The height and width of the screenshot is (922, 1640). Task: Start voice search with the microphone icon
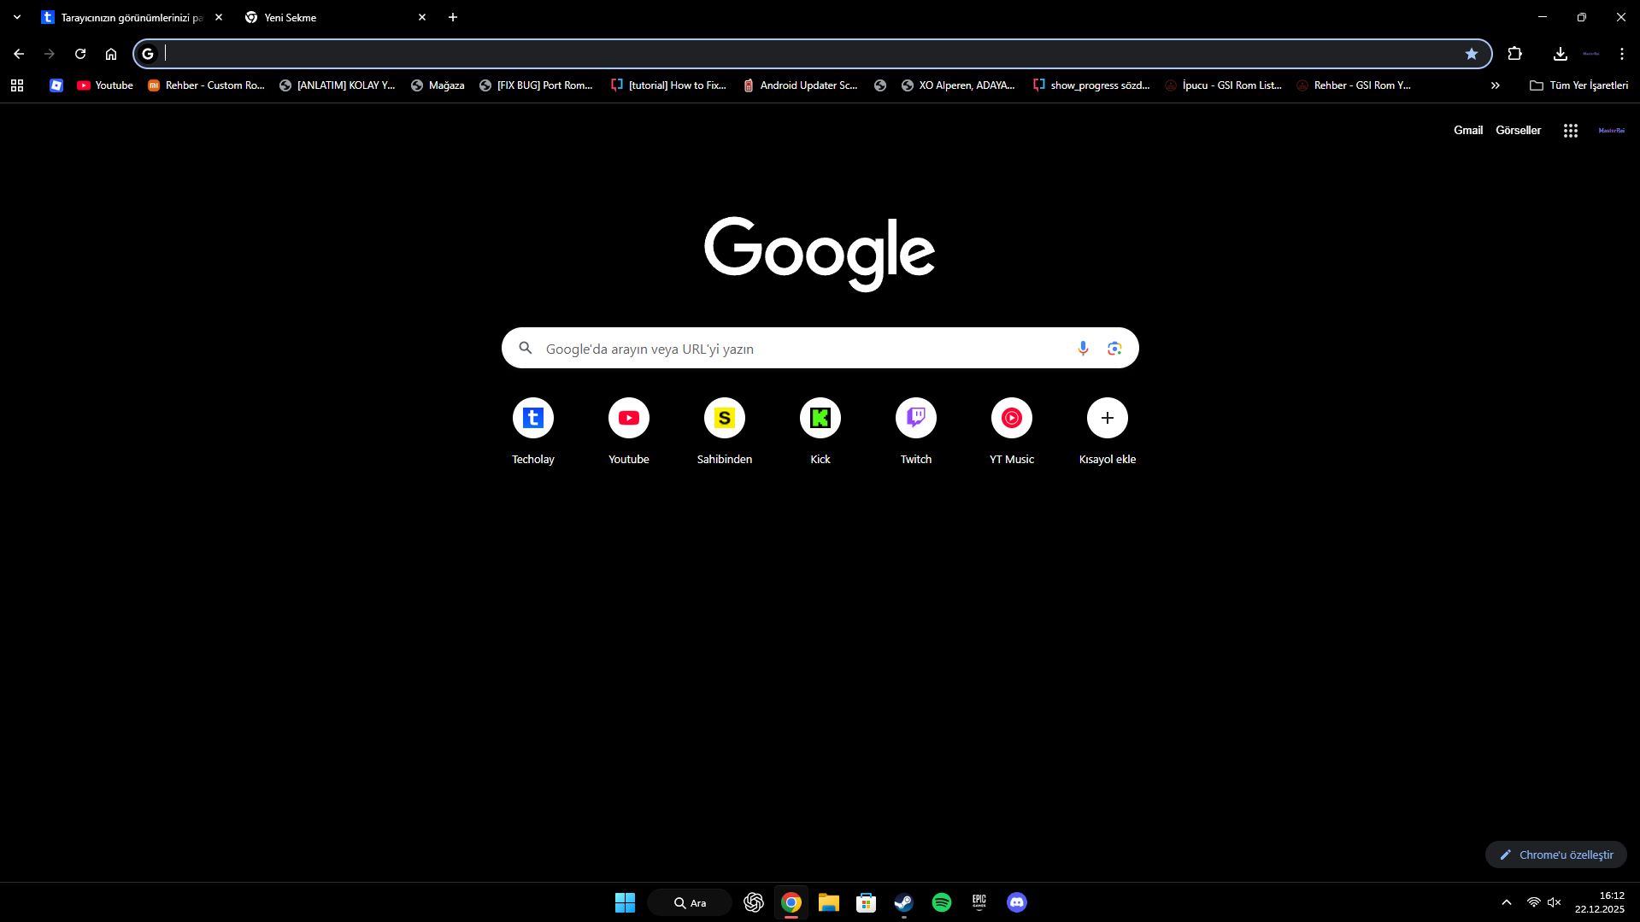tap(1083, 348)
